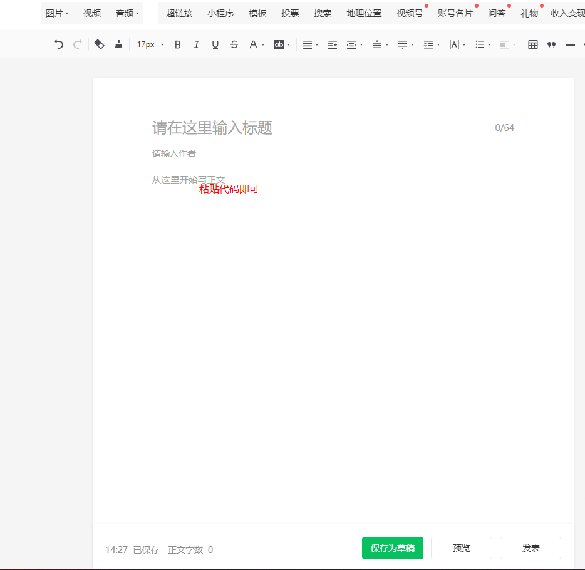Viewport: 585px width, 570px height.
Task: Insert a blockquote with quote icon
Action: [551, 44]
